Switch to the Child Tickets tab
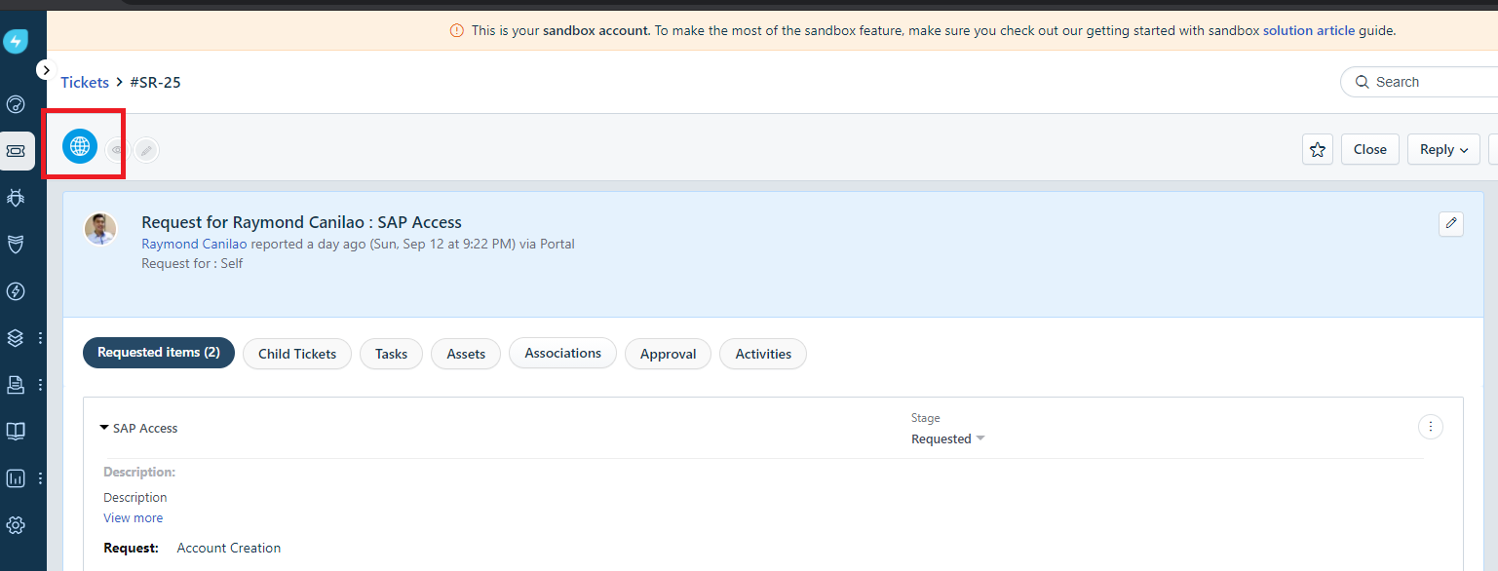Viewport: 1498px width, 571px height. 297,354
